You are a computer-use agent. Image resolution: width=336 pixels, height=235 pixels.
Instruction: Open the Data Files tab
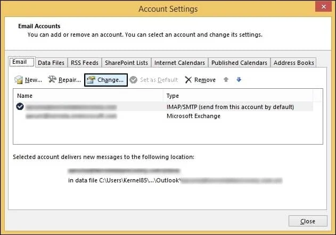coord(51,63)
